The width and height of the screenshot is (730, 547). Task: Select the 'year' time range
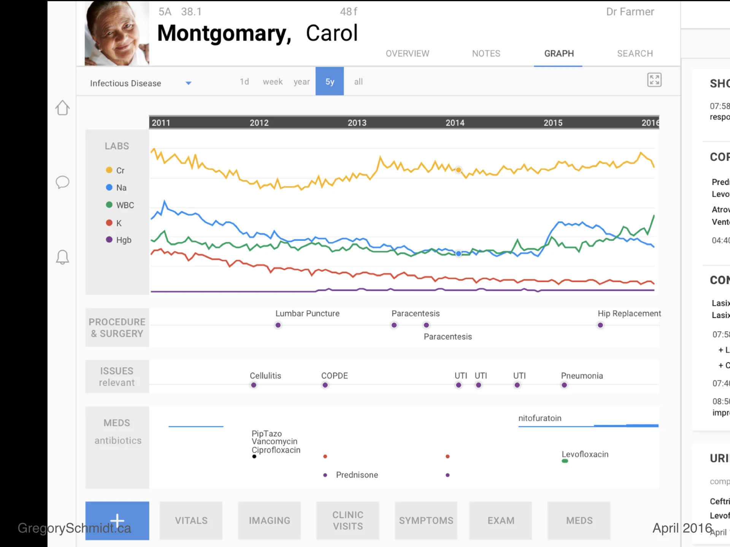click(302, 82)
